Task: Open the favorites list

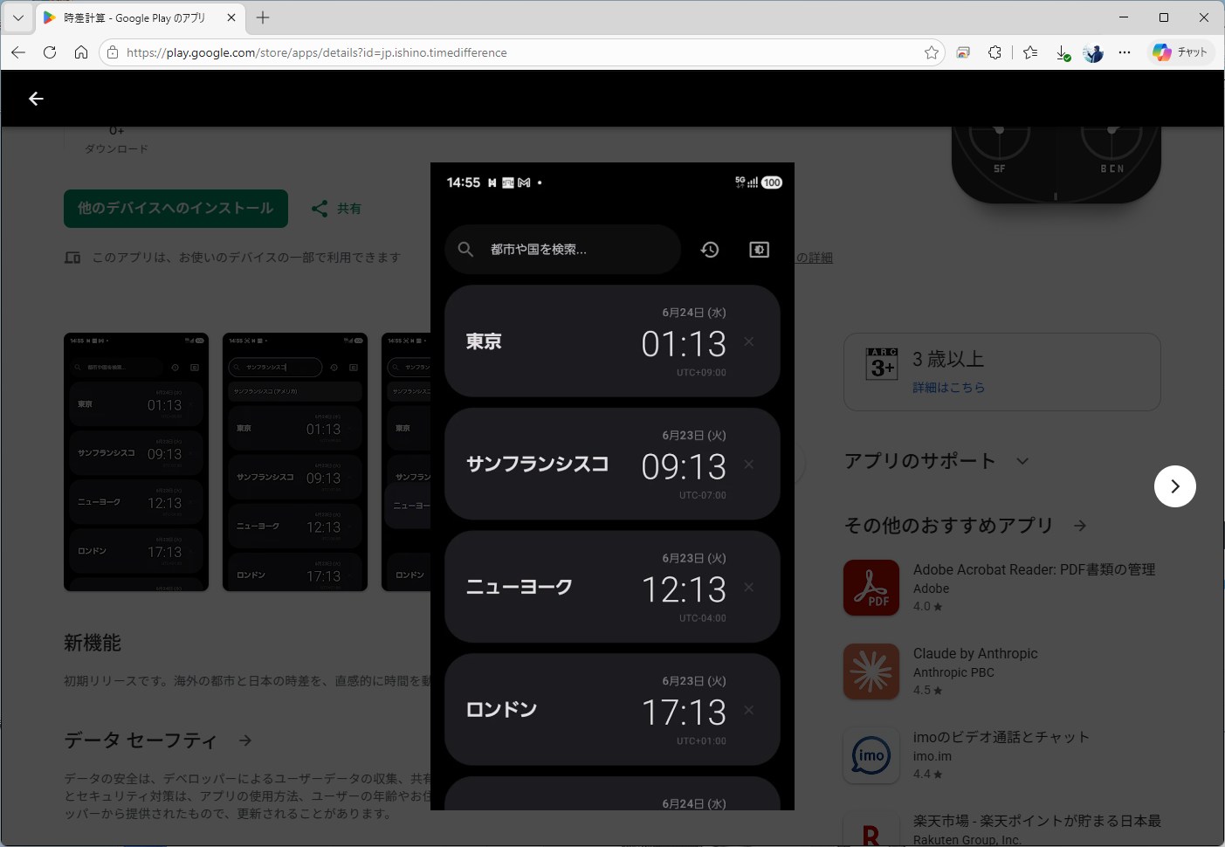Action: [x=1030, y=52]
